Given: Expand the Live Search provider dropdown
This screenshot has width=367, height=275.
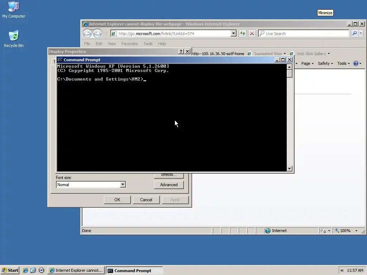Looking at the screenshot, I should coord(361,33).
